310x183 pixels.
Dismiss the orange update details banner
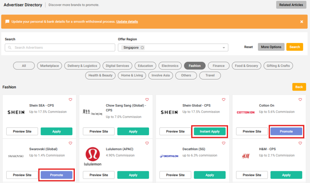coord(302,22)
